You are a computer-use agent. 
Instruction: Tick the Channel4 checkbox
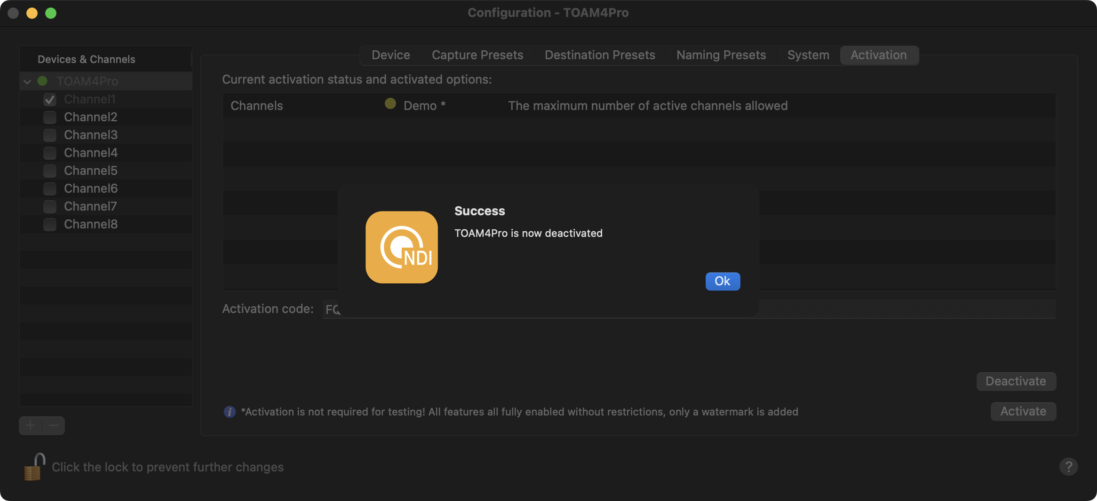click(x=50, y=153)
